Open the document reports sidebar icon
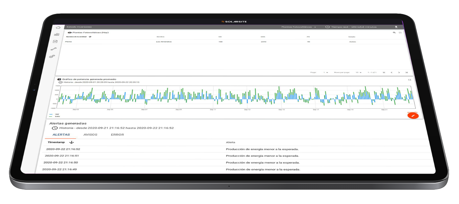This screenshot has height=204, width=459. point(55,42)
